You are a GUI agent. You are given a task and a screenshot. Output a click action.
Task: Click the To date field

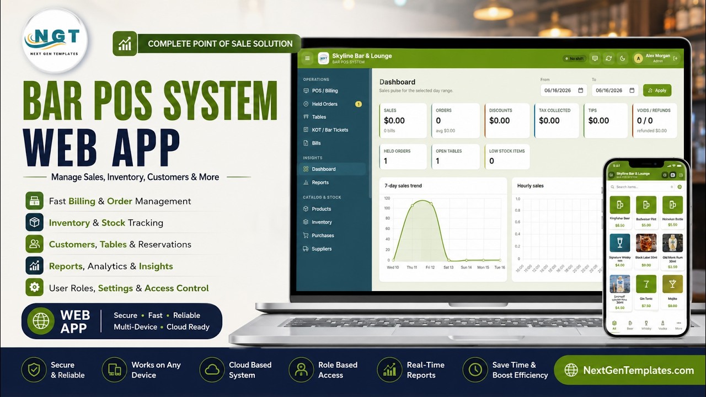pyautogui.click(x=616, y=90)
